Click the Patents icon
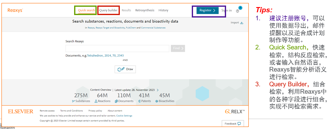 coord(139,101)
